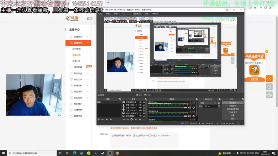Pop out the 混音器 dock panel
This screenshot has height=156, width=278.
196,99
